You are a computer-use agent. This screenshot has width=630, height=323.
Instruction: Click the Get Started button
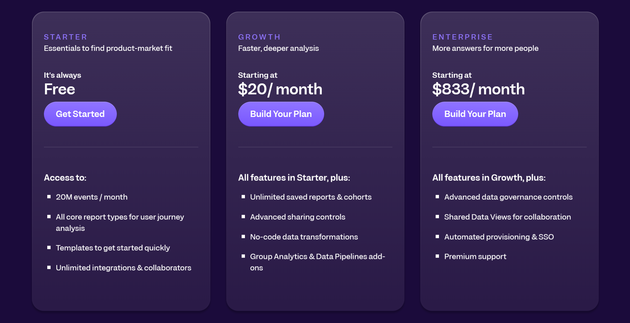pyautogui.click(x=80, y=114)
